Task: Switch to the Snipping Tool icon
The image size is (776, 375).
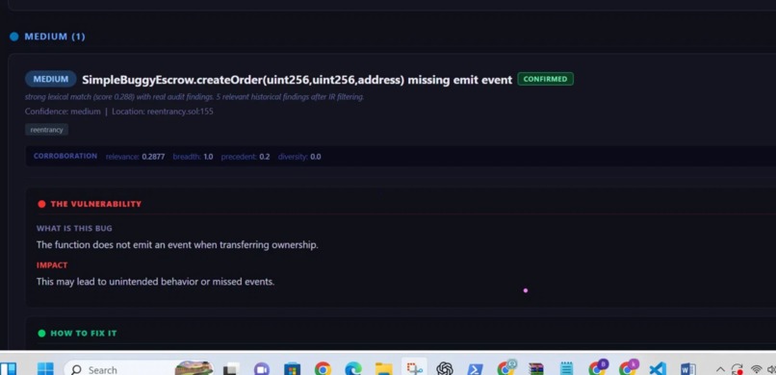Action: pos(414,368)
